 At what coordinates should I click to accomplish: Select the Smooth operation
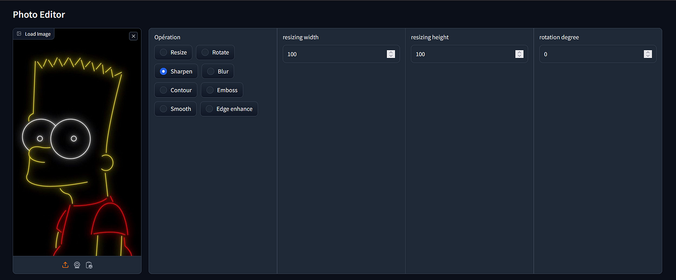pyautogui.click(x=176, y=109)
